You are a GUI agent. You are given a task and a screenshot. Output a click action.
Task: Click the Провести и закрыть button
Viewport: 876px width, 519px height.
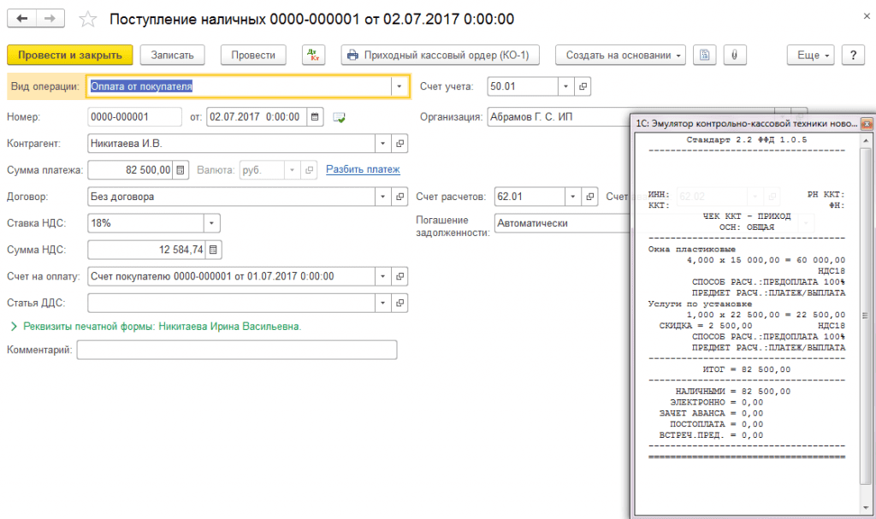pos(70,55)
